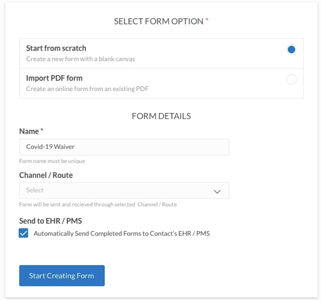Select the Start from scratch radio button
This screenshot has width=321, height=300.
point(291,50)
